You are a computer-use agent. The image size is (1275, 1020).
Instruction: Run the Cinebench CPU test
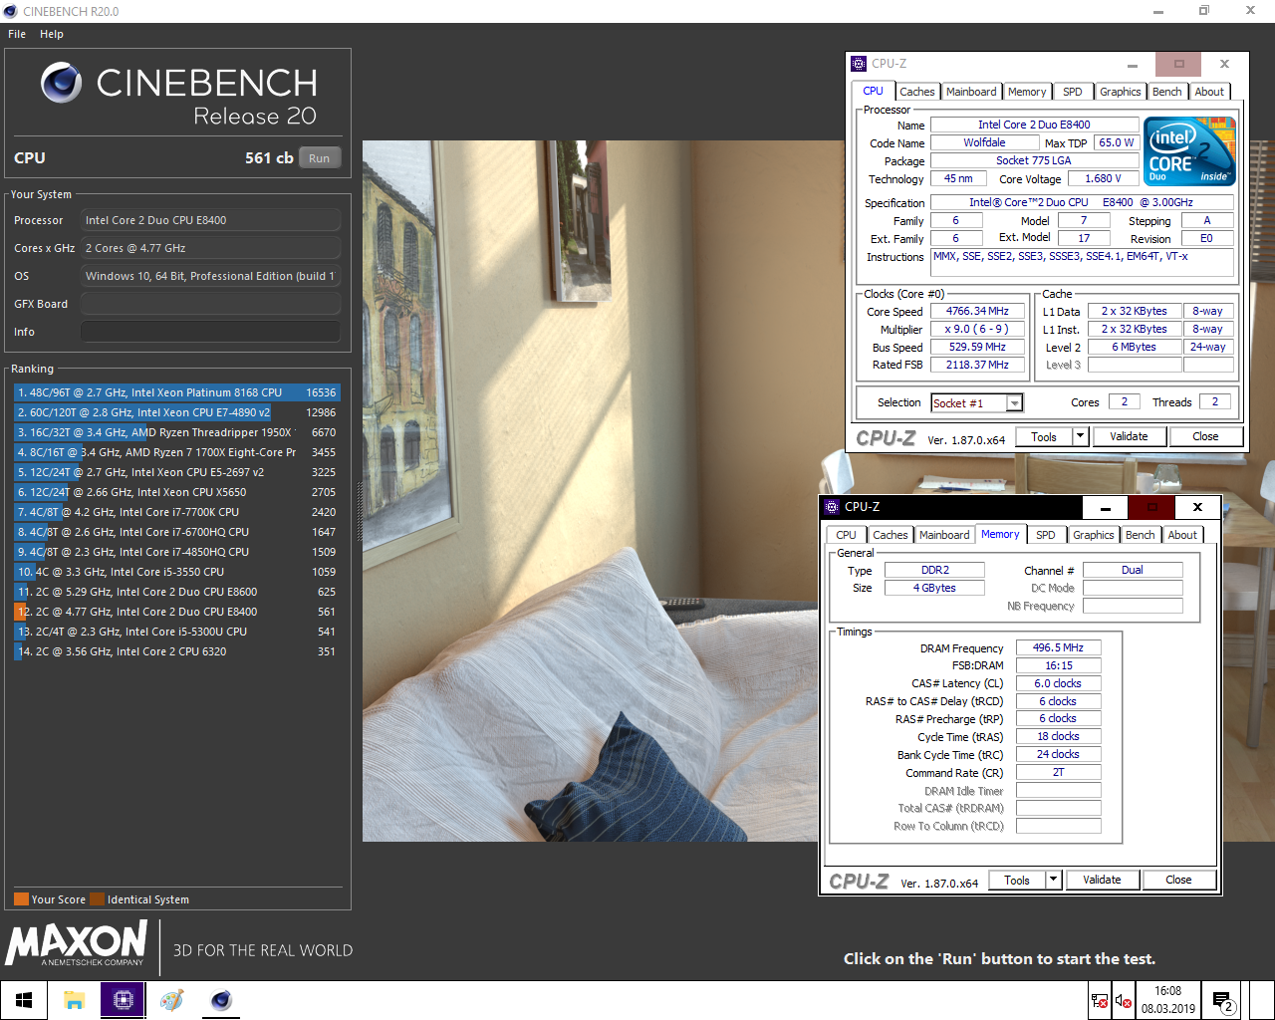point(319,158)
